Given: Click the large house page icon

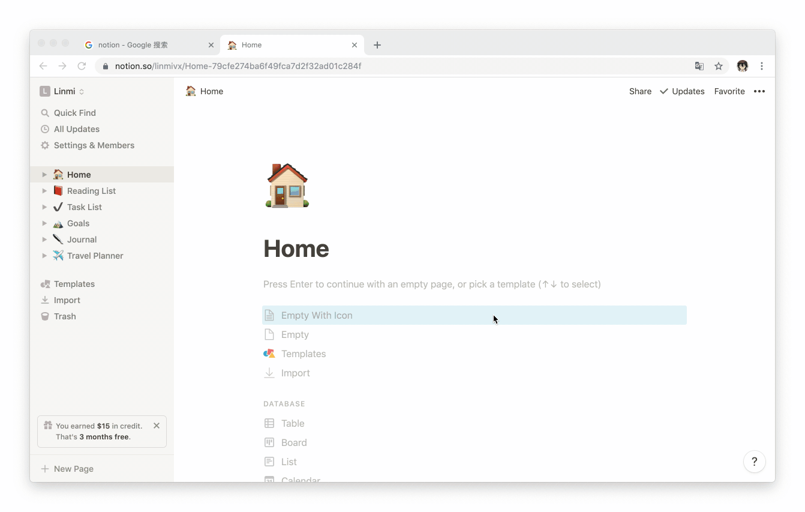Looking at the screenshot, I should [287, 185].
